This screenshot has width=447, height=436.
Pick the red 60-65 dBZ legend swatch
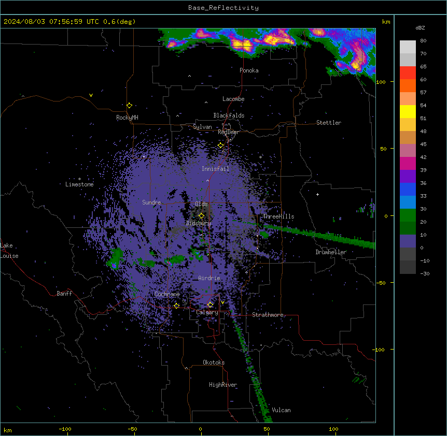pos(408,72)
